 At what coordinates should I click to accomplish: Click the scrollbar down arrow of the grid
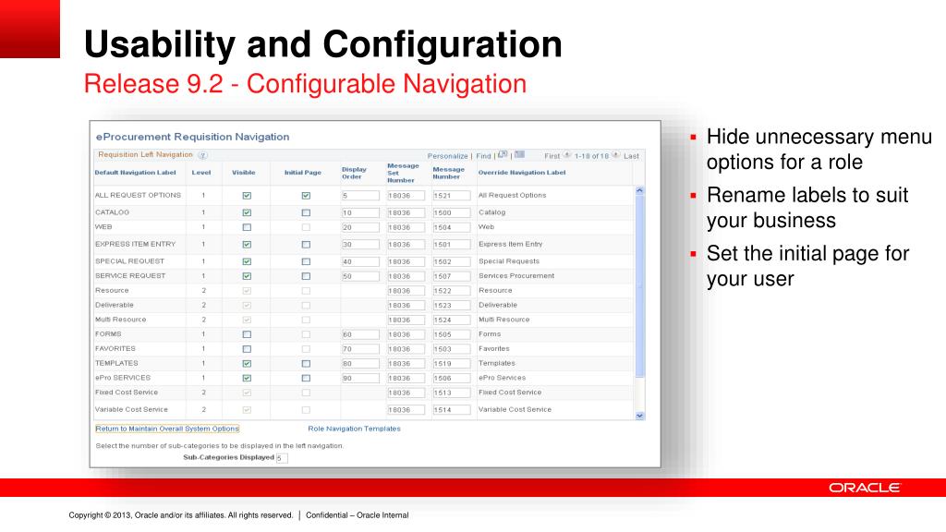(x=639, y=416)
